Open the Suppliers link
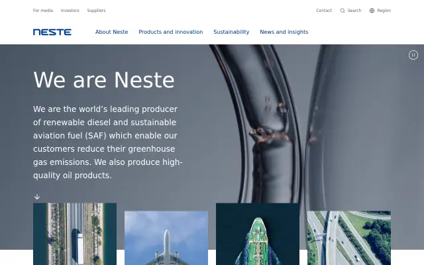 pyautogui.click(x=96, y=11)
